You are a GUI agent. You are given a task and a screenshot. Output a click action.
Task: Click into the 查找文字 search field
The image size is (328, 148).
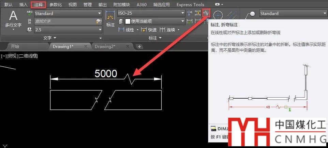click(68, 21)
